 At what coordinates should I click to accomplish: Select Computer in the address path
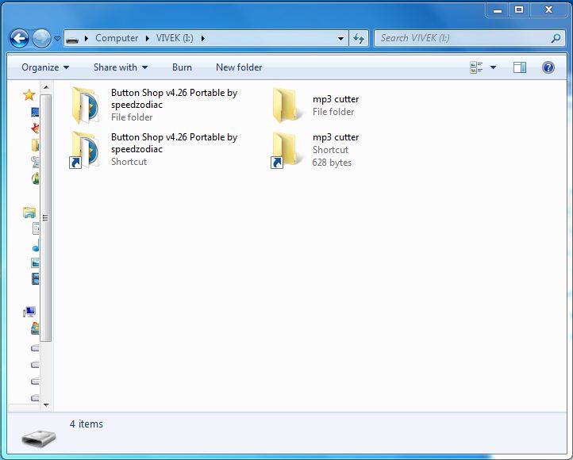coord(117,38)
